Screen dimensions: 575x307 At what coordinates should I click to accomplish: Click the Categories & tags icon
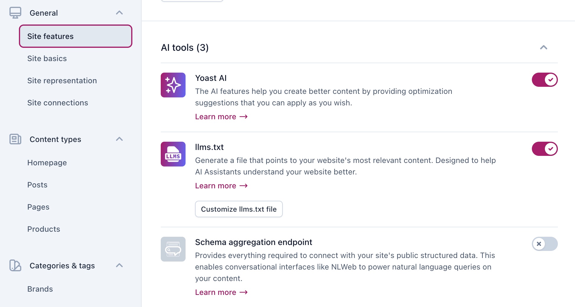click(15, 265)
